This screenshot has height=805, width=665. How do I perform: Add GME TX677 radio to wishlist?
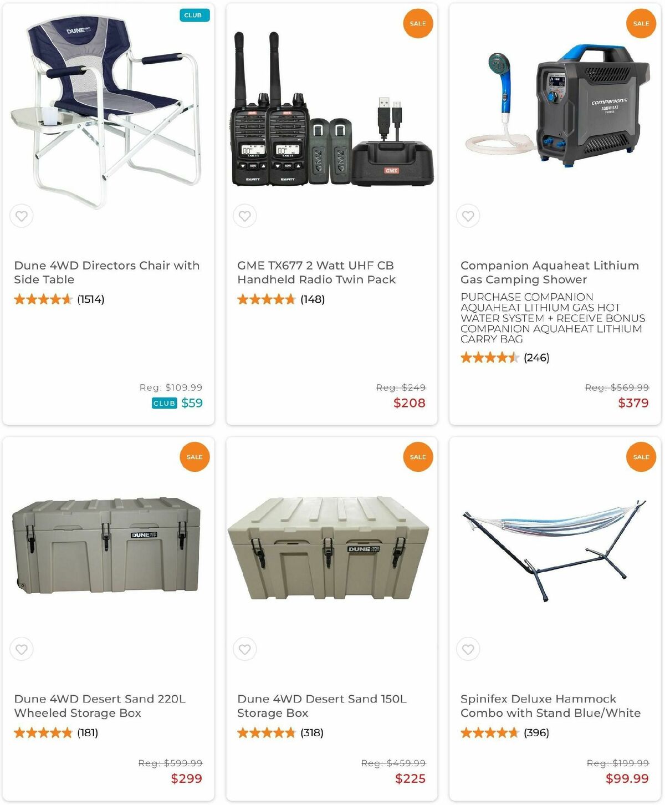(x=245, y=216)
